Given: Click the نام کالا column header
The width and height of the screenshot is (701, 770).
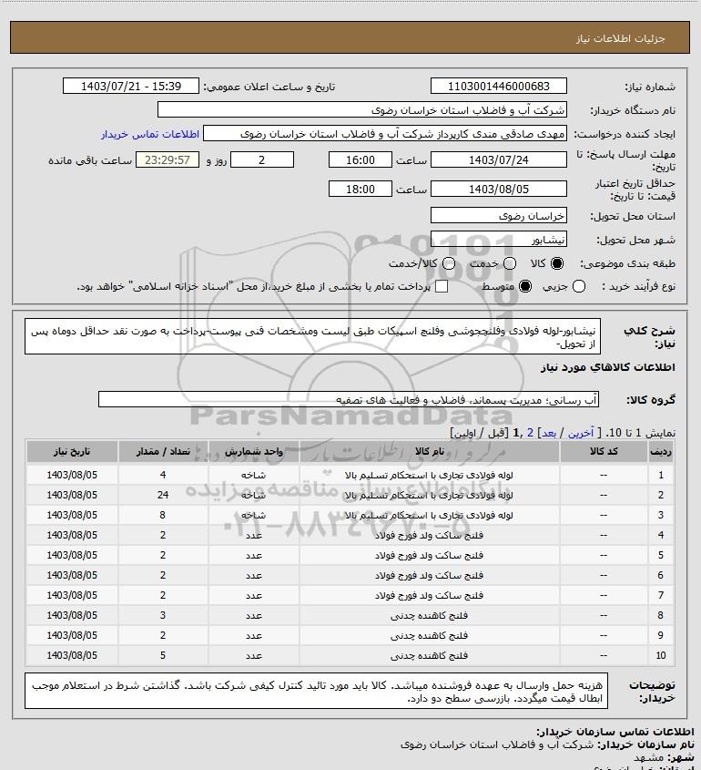Looking at the screenshot, I should pyautogui.click(x=429, y=451).
